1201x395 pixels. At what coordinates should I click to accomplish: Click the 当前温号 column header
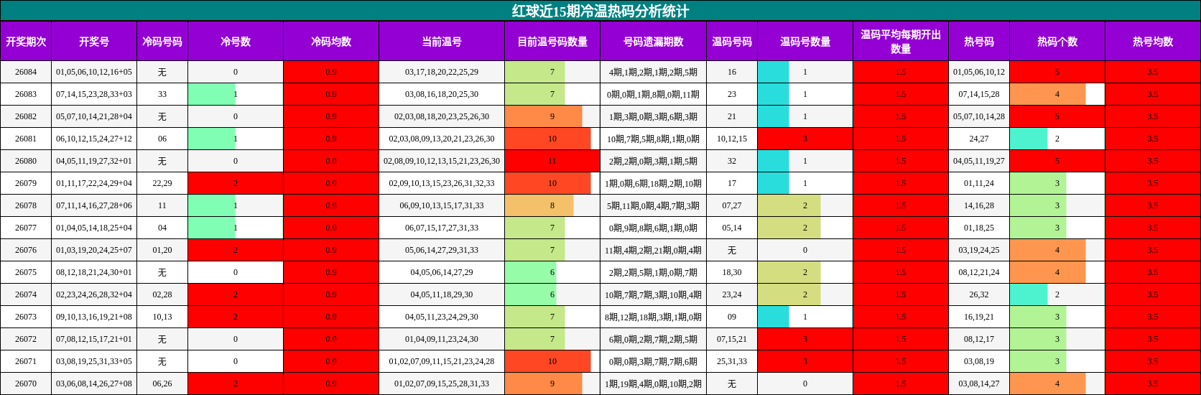point(442,42)
